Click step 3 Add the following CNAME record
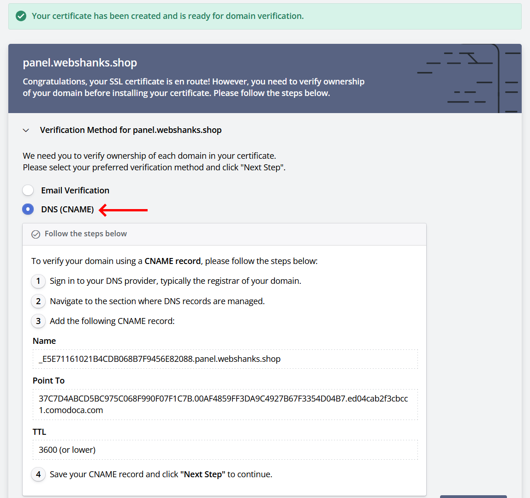Viewport: 530px width, 498px height. pos(112,321)
